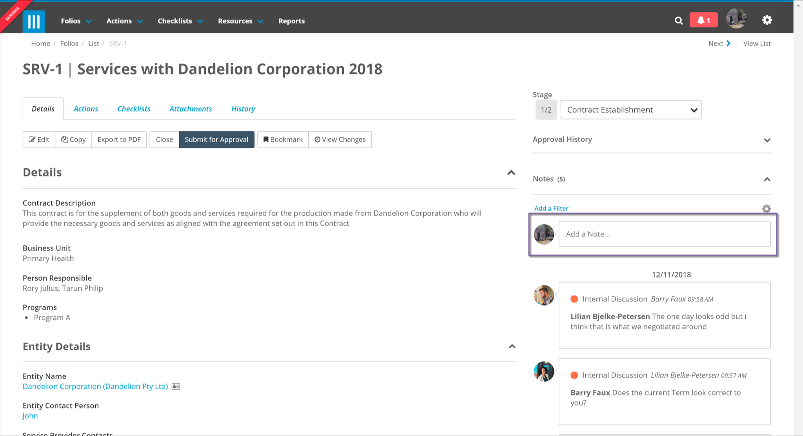The image size is (803, 436).
Task: Open the Notes settings gear icon
Action: point(766,209)
